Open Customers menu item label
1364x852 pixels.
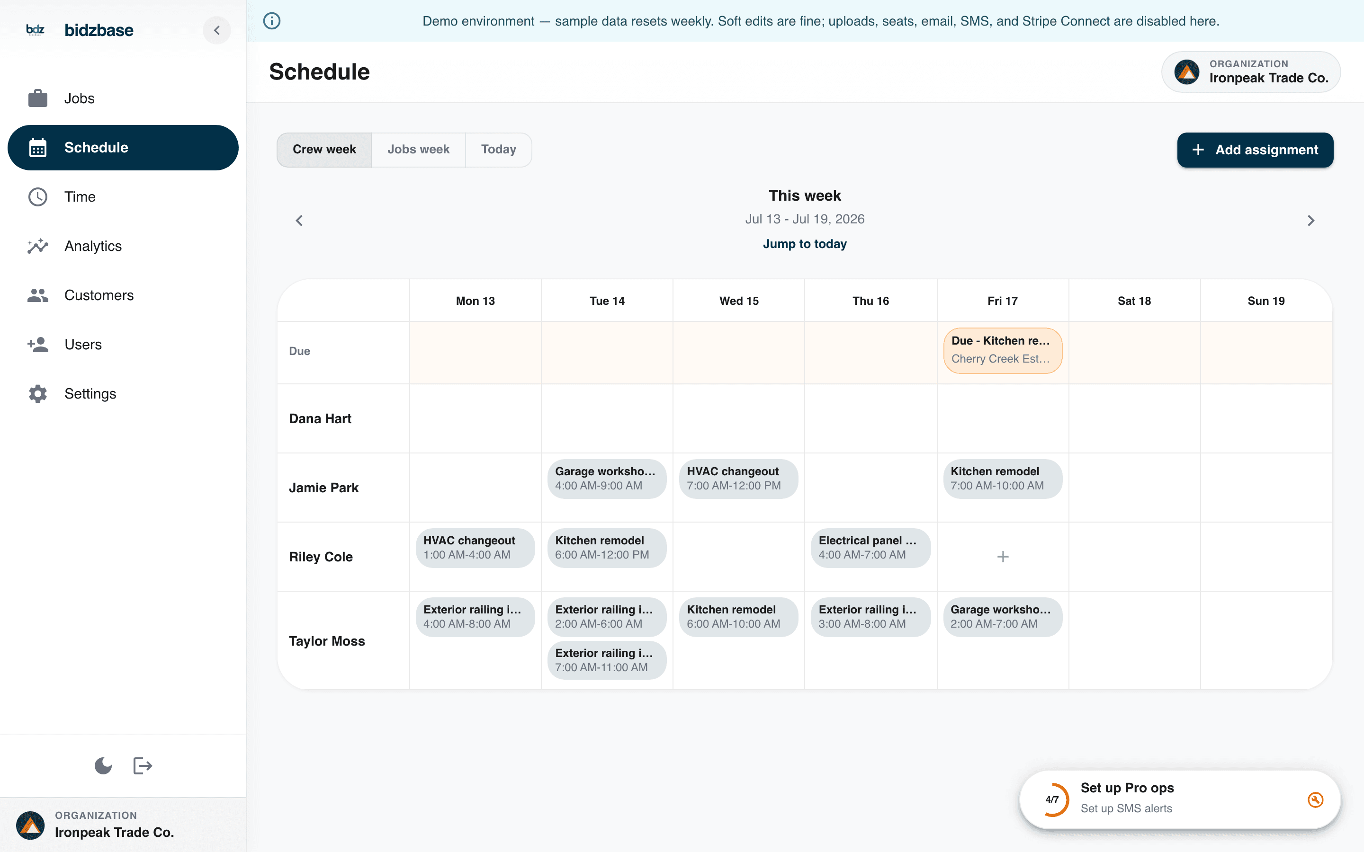pyautogui.click(x=99, y=295)
